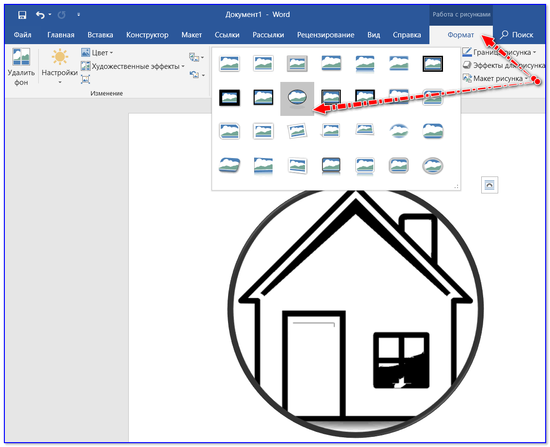Choose the highlighted beveled black oval style
Image resolution: width=550 pixels, height=447 pixels.
[x=297, y=98]
